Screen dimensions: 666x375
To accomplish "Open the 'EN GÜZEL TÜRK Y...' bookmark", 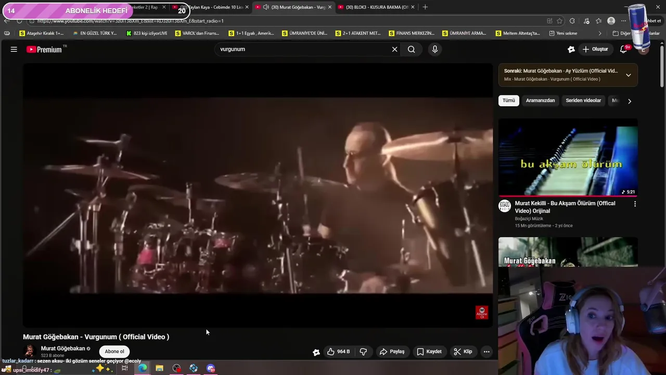I will coord(95,33).
